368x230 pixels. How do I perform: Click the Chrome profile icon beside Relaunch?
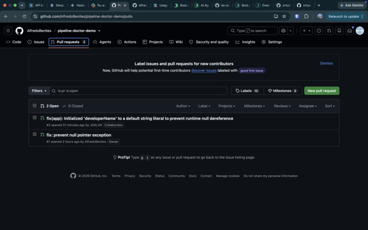320,16
